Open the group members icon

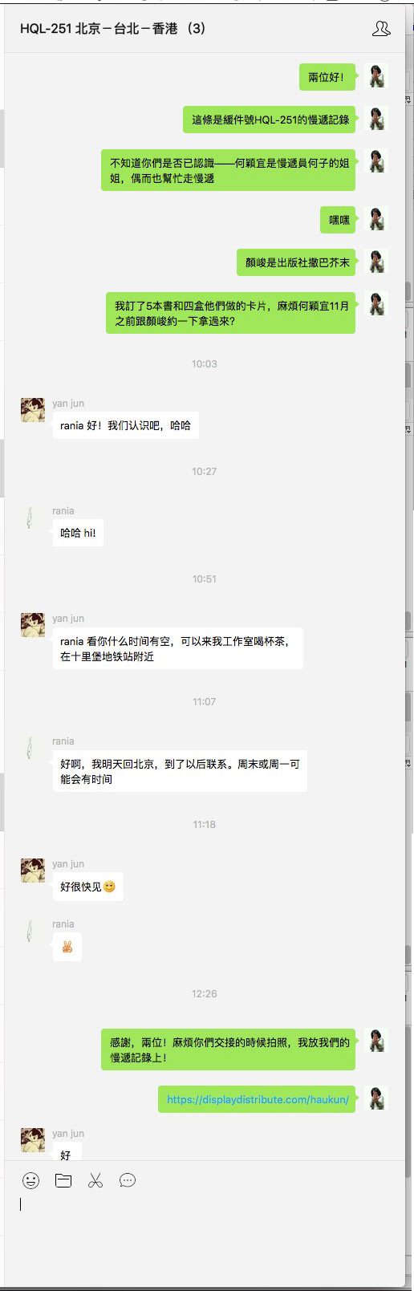coord(381,29)
